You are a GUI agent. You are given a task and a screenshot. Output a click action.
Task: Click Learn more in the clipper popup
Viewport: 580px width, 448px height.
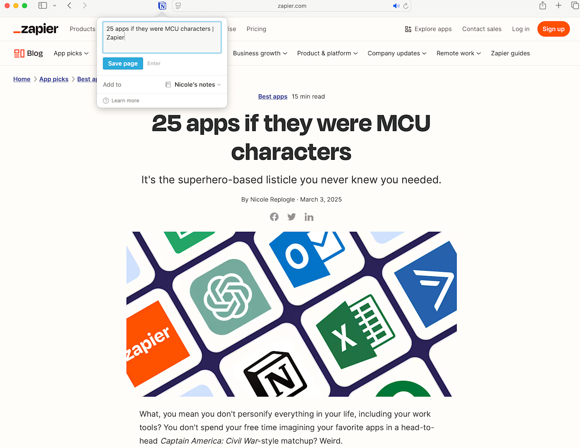pos(125,101)
